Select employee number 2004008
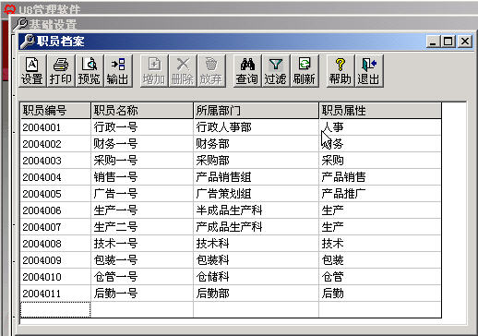The width and height of the screenshot is (478, 336). click(55, 244)
